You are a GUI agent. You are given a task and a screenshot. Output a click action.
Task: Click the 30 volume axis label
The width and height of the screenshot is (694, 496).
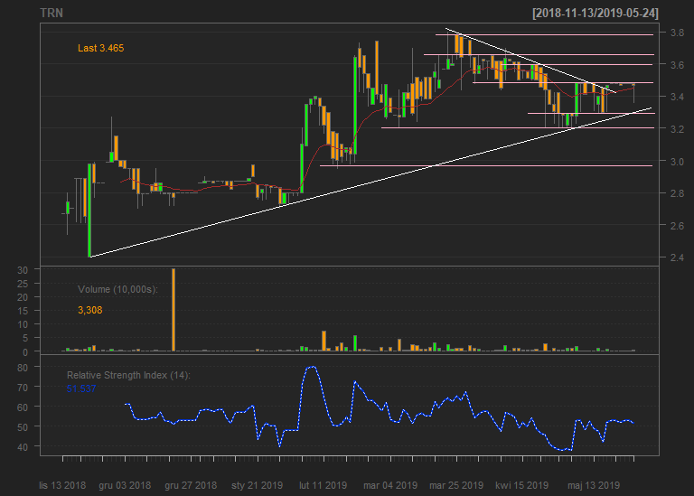pyautogui.click(x=23, y=270)
